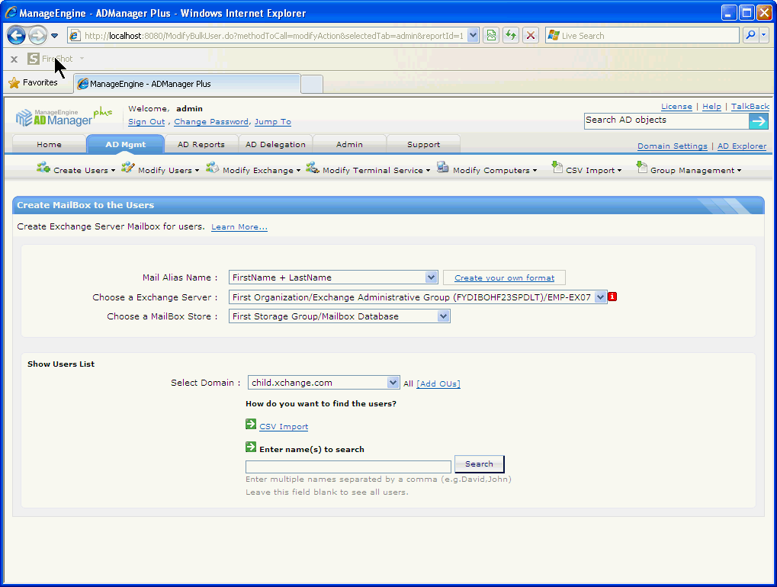The image size is (777, 587).
Task: Open the Learn More... link
Action: pos(239,227)
